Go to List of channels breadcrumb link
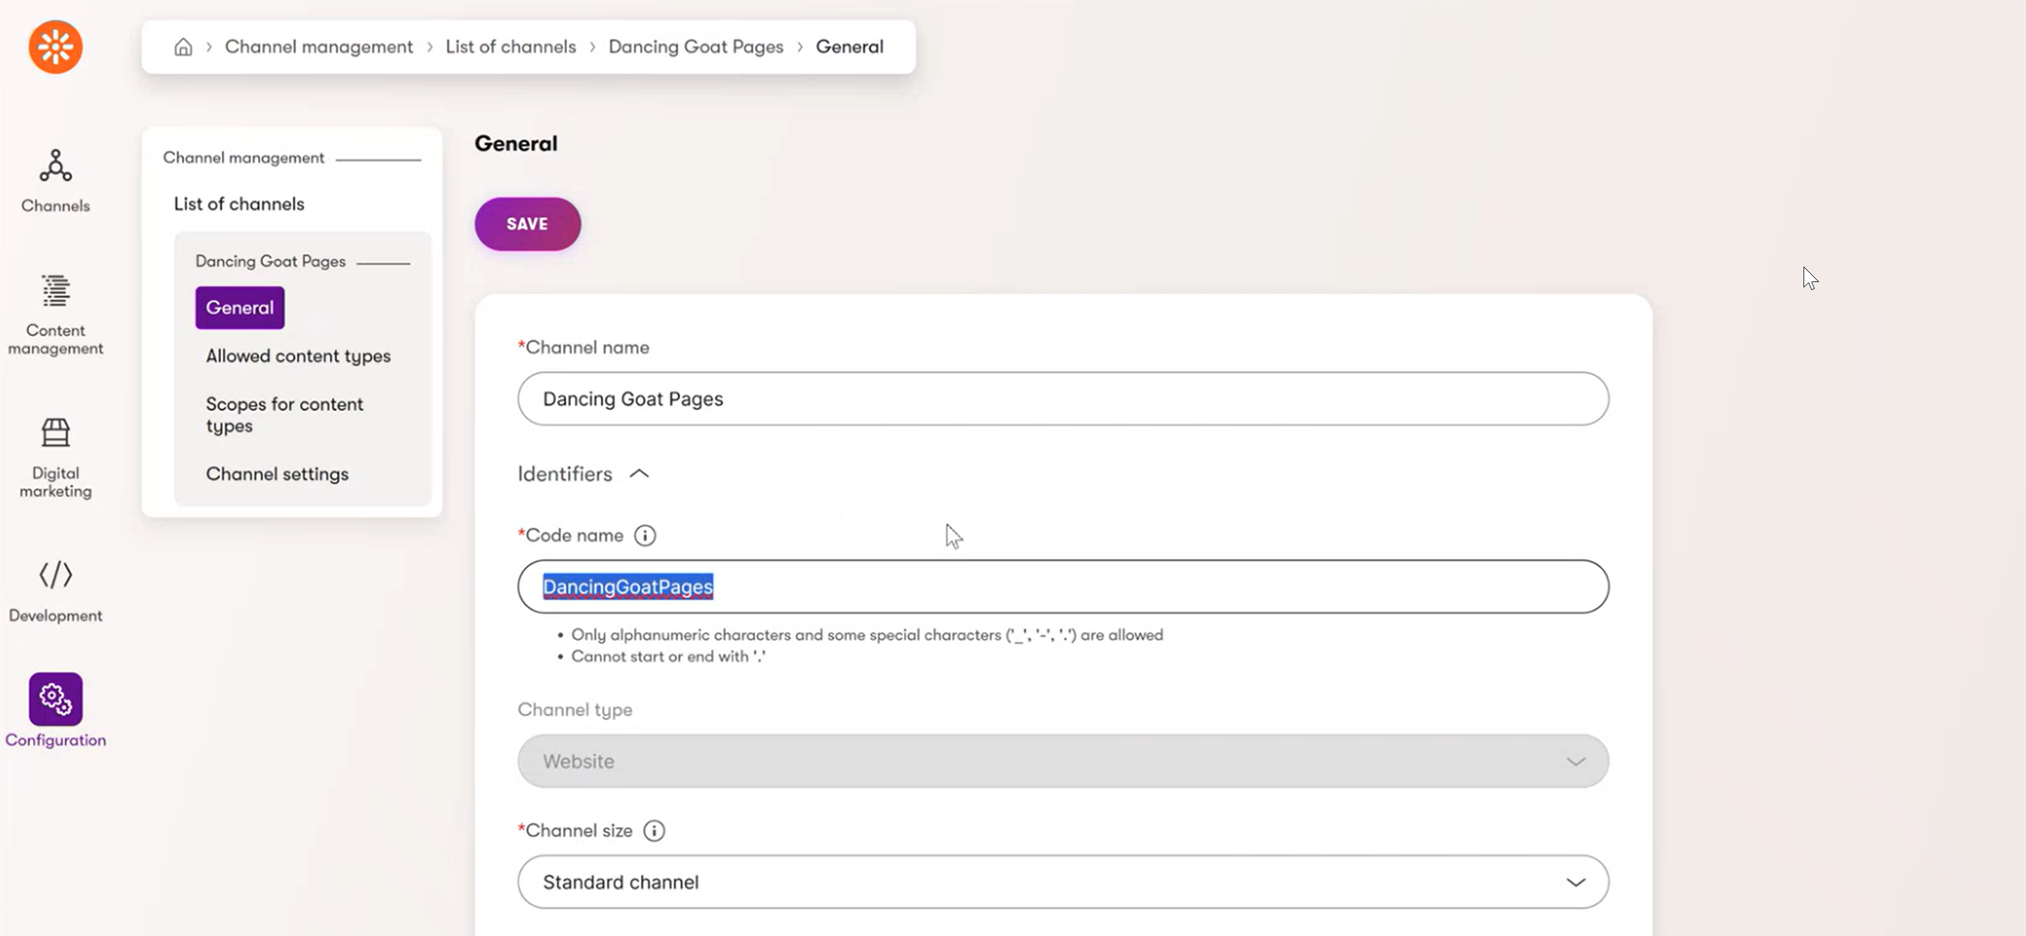The width and height of the screenshot is (2026, 936). click(x=510, y=47)
